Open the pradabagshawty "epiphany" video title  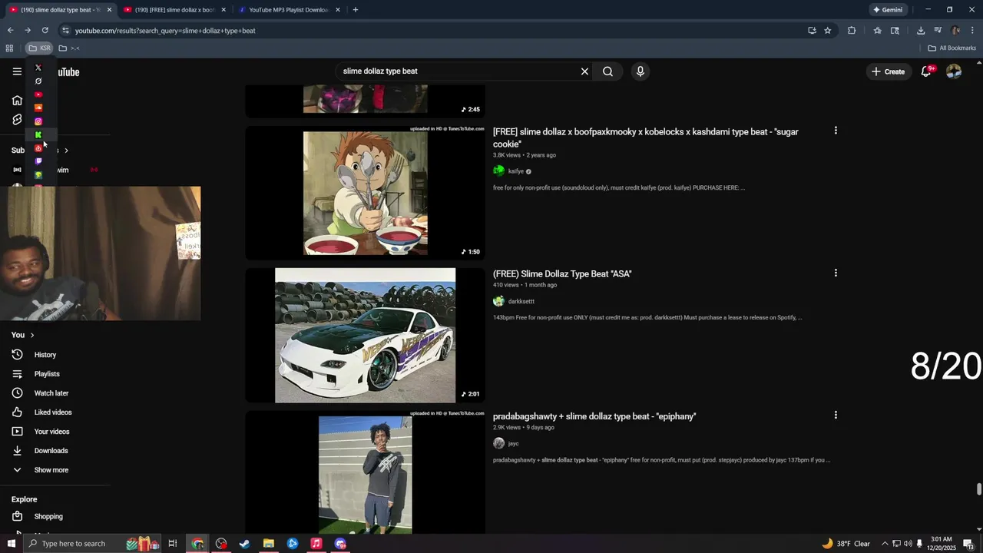click(594, 416)
